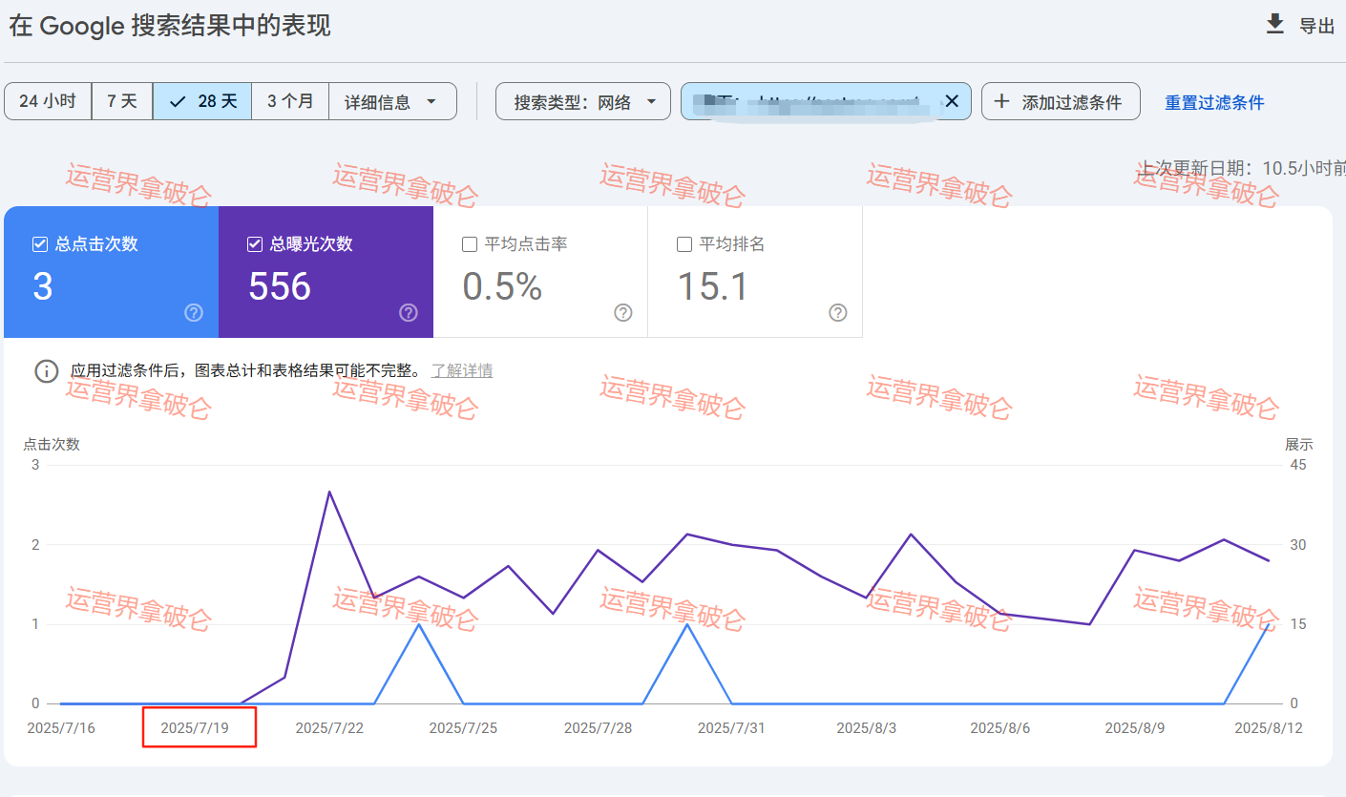Click the 2025/8/12 axis date label
Viewport: 1346px width, 797px height.
coord(1269,727)
